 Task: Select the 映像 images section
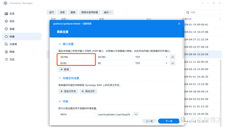coord(22,36)
